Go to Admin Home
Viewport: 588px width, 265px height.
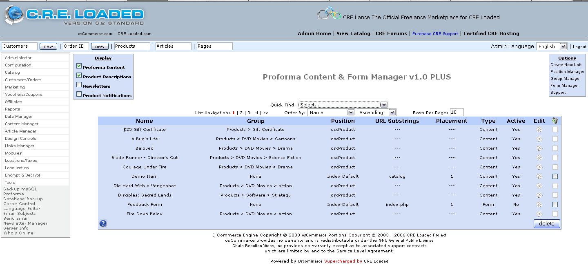[314, 33]
